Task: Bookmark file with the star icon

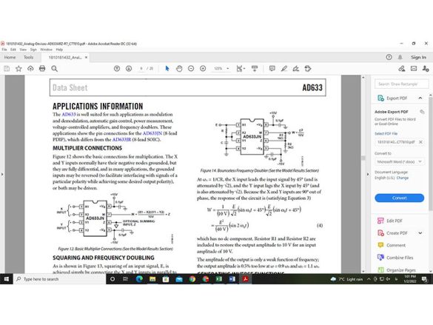Action: click(x=19, y=68)
